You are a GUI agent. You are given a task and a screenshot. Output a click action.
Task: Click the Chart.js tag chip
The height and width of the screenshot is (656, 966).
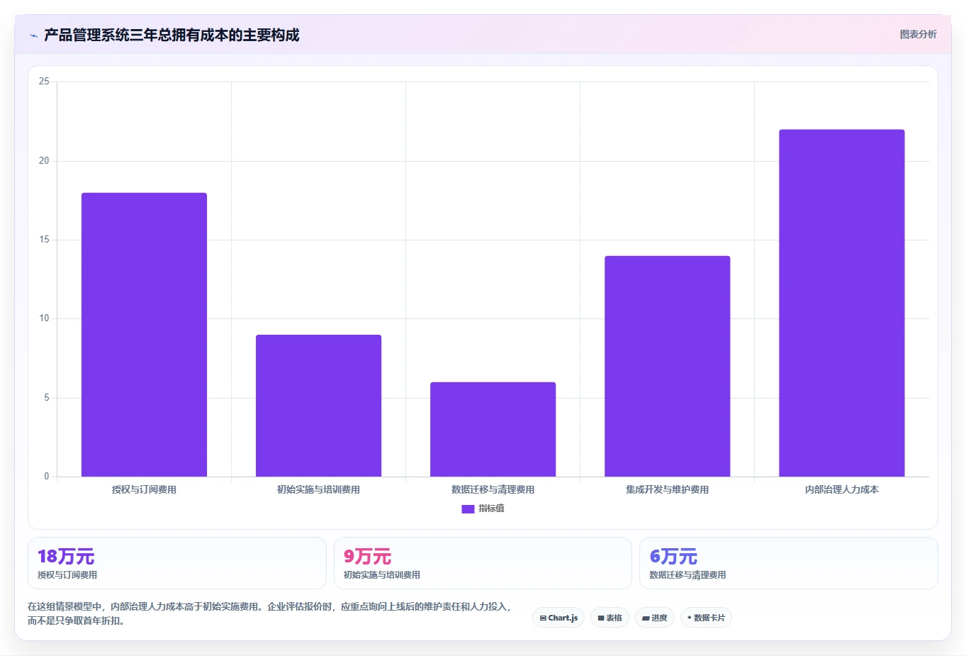pos(558,618)
